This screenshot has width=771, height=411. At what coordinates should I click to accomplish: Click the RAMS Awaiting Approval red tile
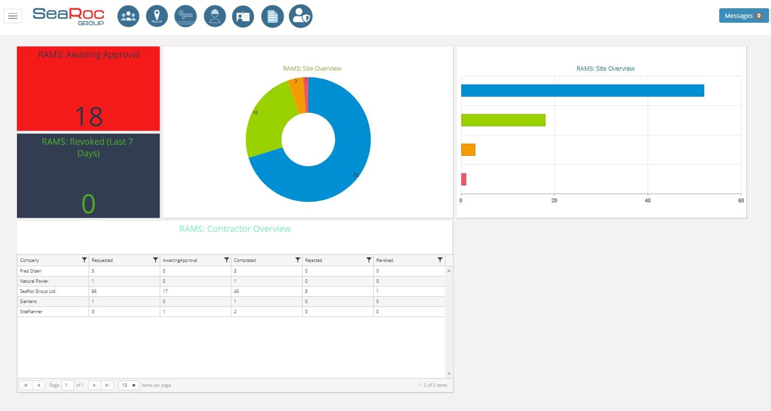pyautogui.click(x=88, y=89)
